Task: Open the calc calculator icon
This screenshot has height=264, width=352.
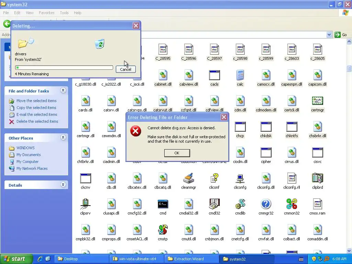Action: 240,75
